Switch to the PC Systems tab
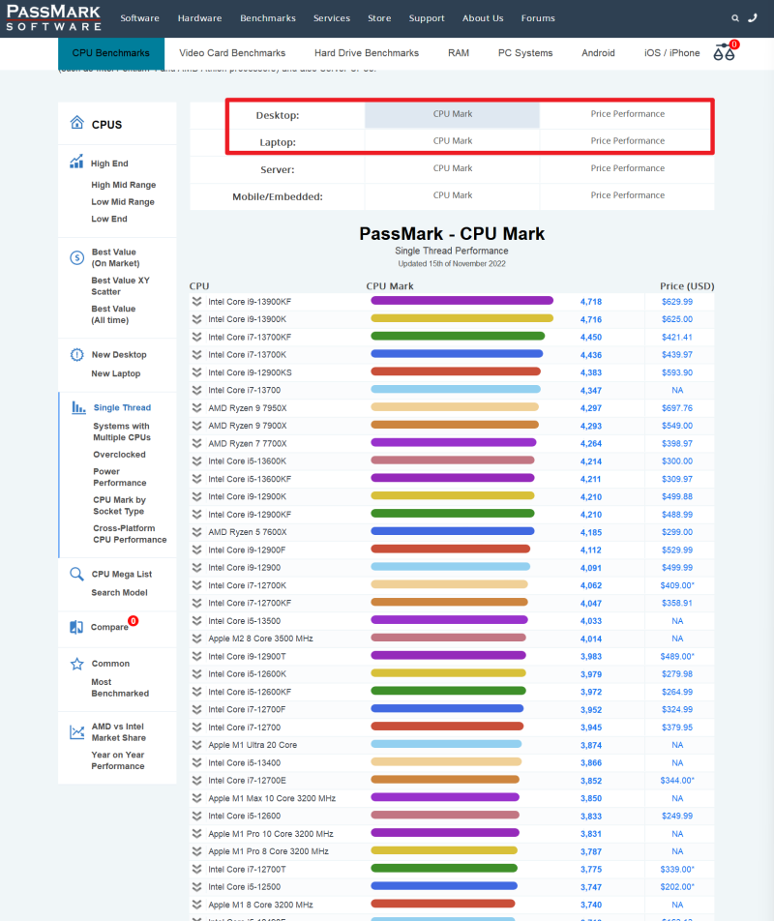This screenshot has height=921, width=774. tap(525, 53)
